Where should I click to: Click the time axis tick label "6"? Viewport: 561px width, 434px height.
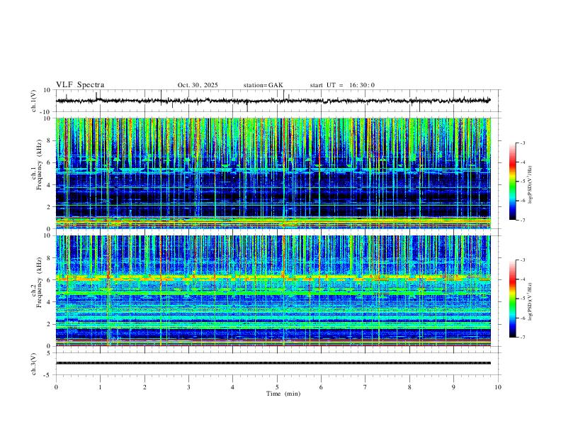pyautogui.click(x=321, y=387)
